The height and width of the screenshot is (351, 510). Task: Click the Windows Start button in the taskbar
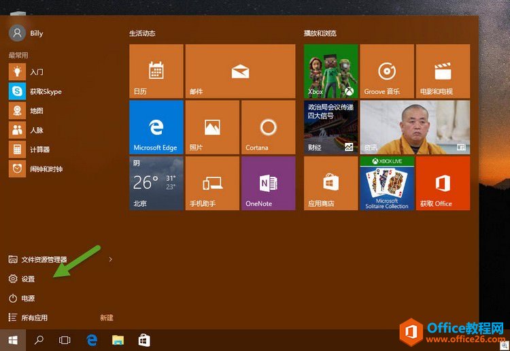coord(13,340)
